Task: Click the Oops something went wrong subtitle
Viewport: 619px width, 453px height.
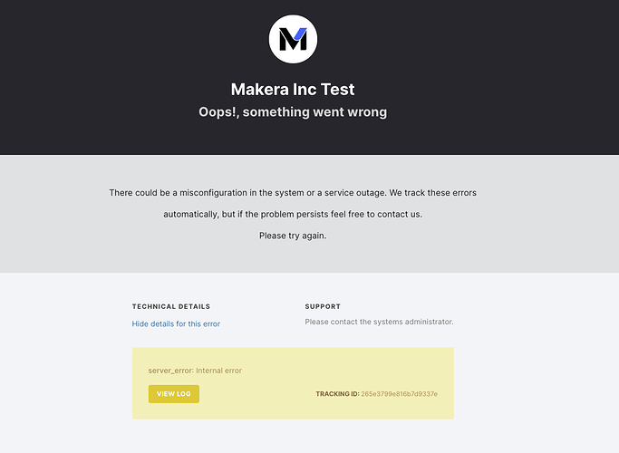Action: (x=293, y=112)
